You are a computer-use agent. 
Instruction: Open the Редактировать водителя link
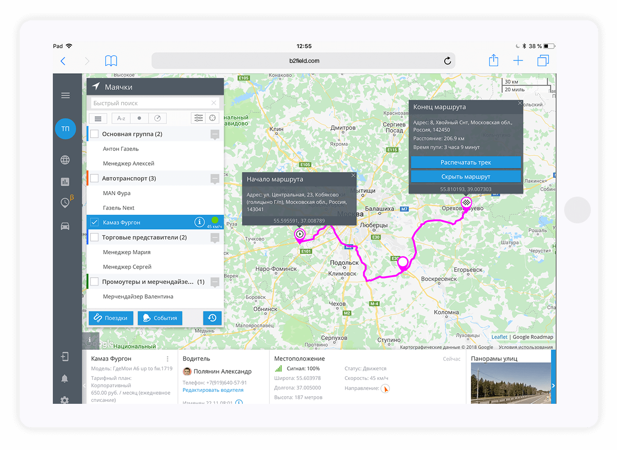click(213, 390)
